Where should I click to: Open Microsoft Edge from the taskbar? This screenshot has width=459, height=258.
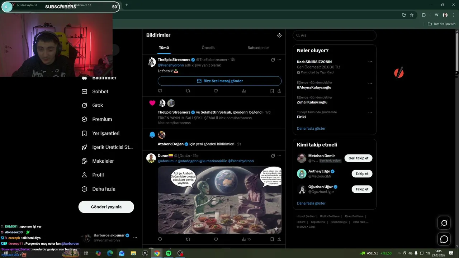pos(110,253)
